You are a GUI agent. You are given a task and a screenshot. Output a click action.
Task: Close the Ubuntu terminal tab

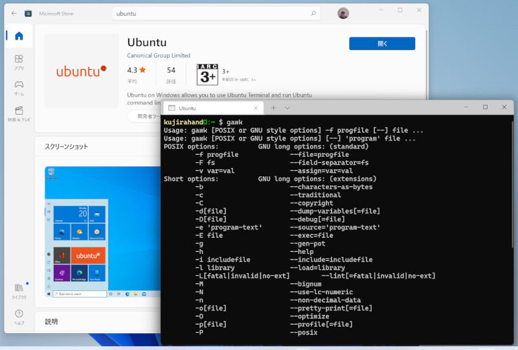(256, 108)
